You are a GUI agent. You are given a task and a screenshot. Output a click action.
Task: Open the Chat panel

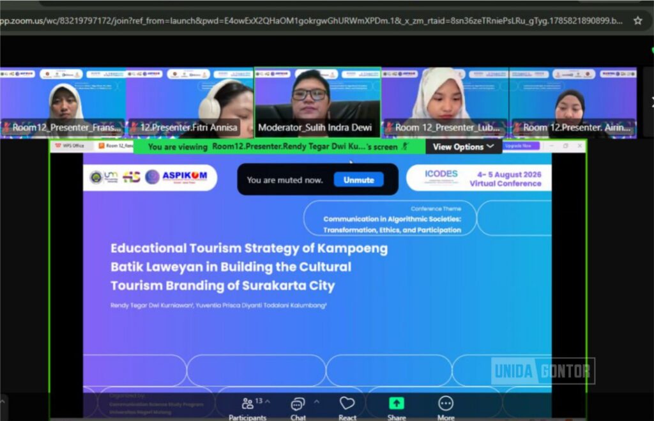pyautogui.click(x=298, y=409)
